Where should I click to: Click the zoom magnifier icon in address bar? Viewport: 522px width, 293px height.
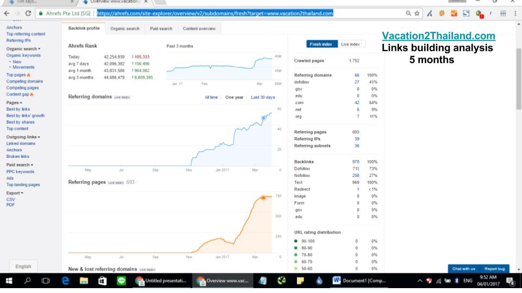(x=408, y=14)
